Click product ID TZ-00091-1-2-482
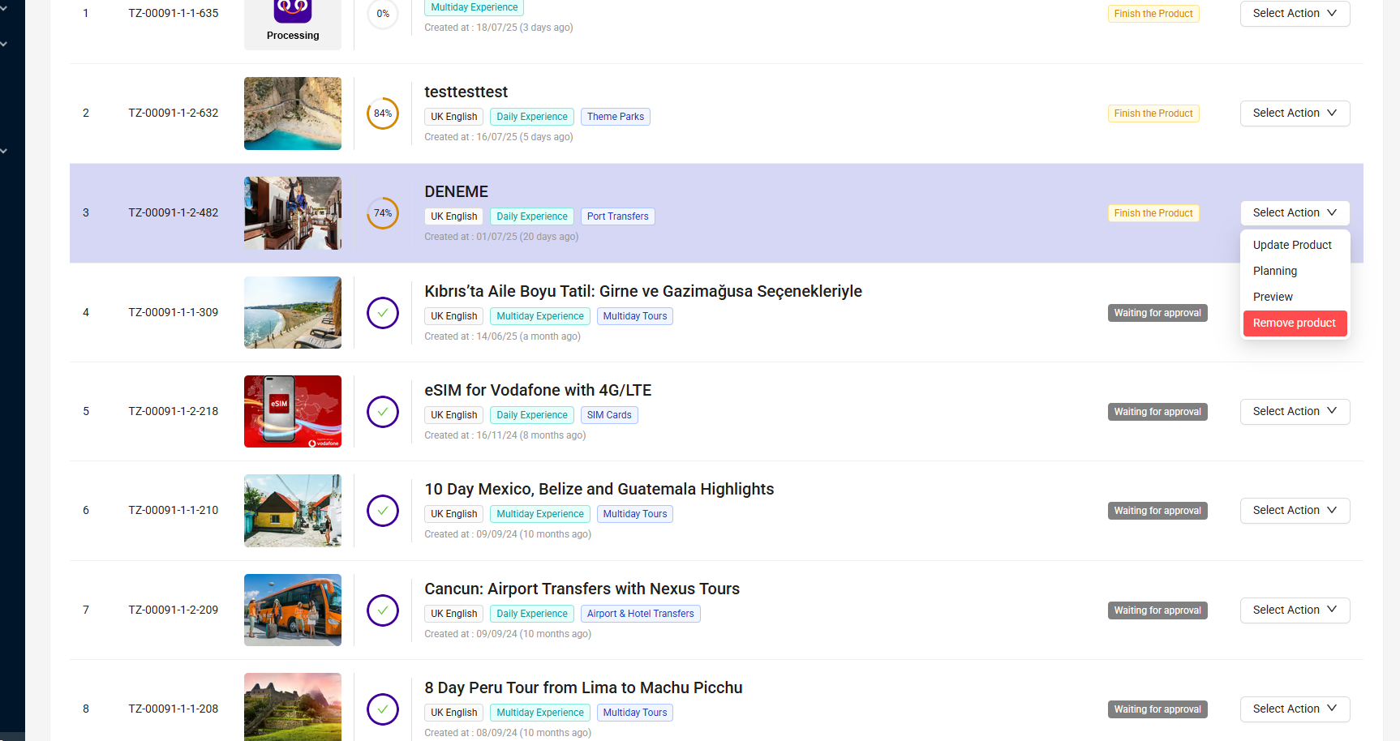 (174, 212)
